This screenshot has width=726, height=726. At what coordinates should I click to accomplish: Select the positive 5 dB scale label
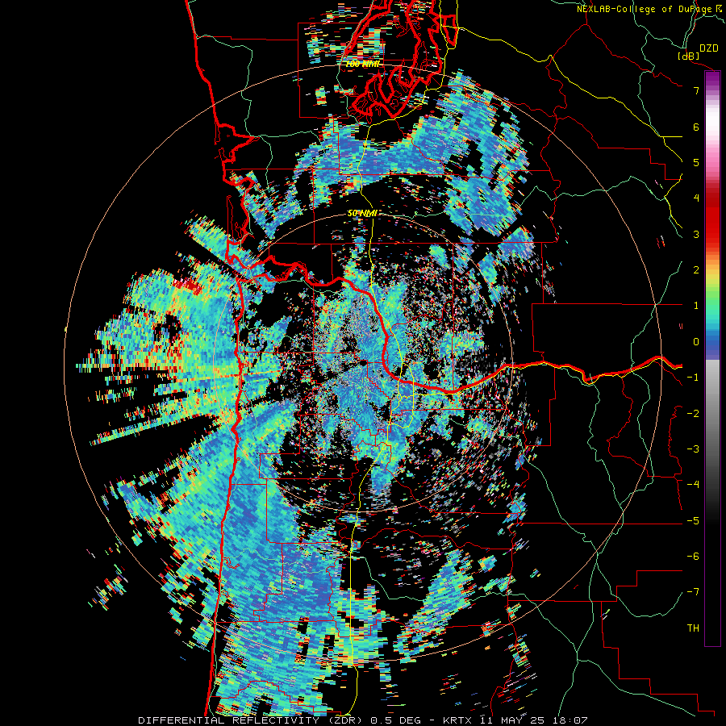(x=696, y=162)
